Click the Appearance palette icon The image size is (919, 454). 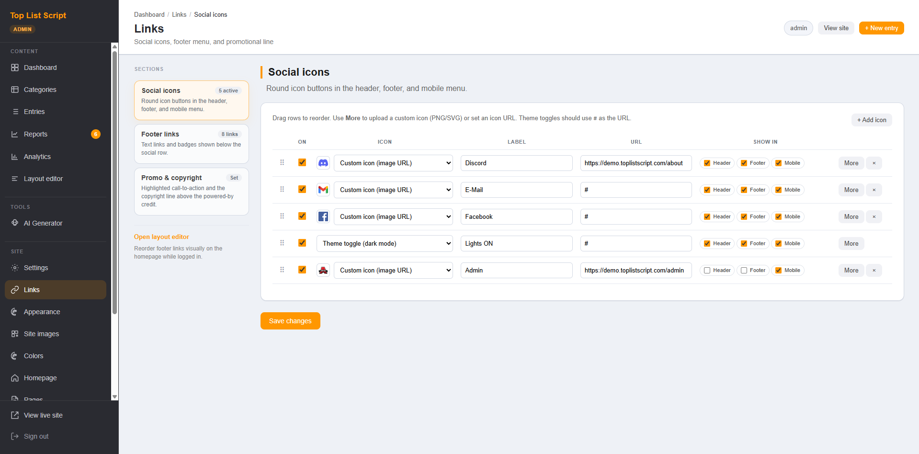[x=15, y=312]
